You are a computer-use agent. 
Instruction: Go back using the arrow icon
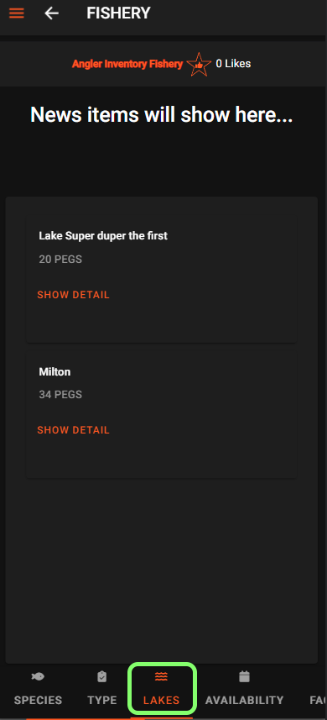pos(51,13)
